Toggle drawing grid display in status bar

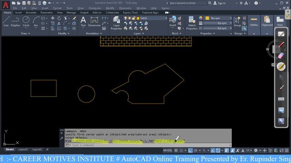point(176,150)
